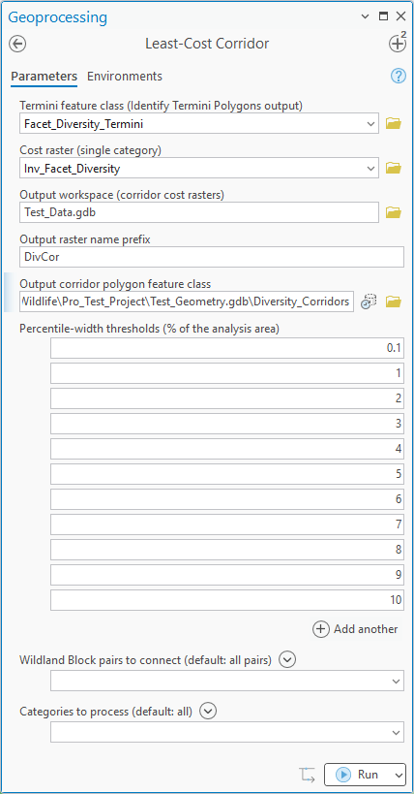The image size is (414, 794).
Task: Browse folder for Output workspace
Action: (394, 212)
